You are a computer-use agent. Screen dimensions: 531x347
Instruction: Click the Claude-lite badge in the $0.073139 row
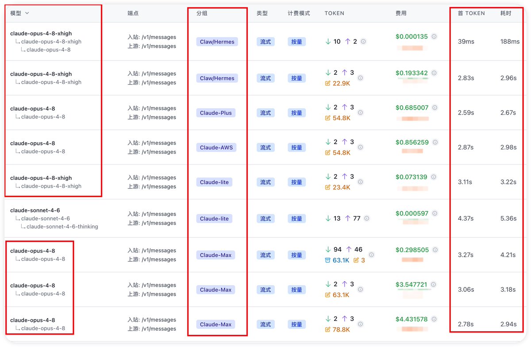214,182
